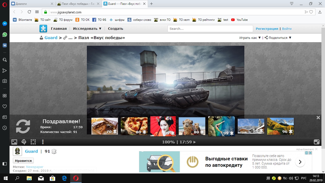Launch Microsoft Edge from the taskbar
325x183 pixels.
[x=64, y=178]
